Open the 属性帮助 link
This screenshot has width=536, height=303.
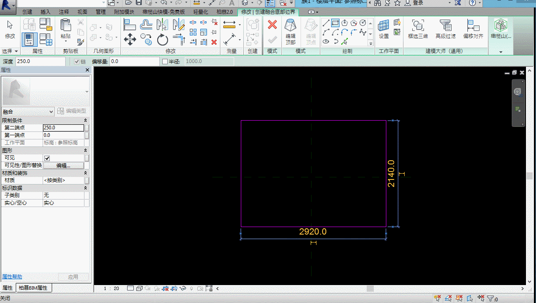pos(12,277)
